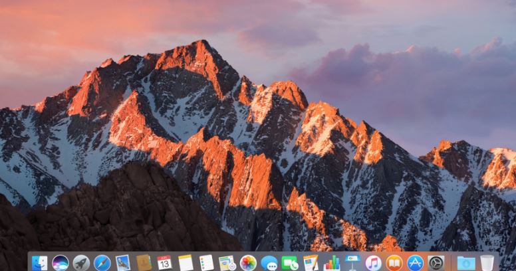Open Keynote podium icon
The image size is (516, 271).
pyautogui.click(x=352, y=263)
